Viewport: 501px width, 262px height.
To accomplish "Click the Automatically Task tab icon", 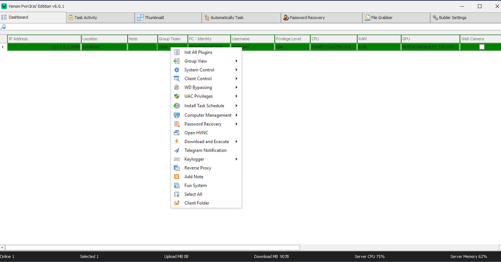I will 207,18.
